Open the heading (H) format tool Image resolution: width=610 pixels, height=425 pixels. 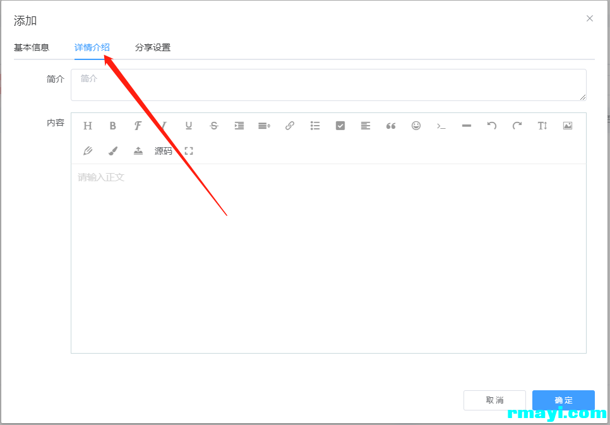coord(88,126)
